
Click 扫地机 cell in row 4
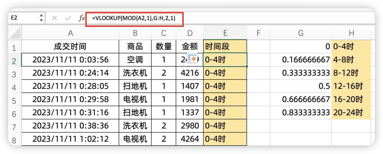[x=135, y=87]
